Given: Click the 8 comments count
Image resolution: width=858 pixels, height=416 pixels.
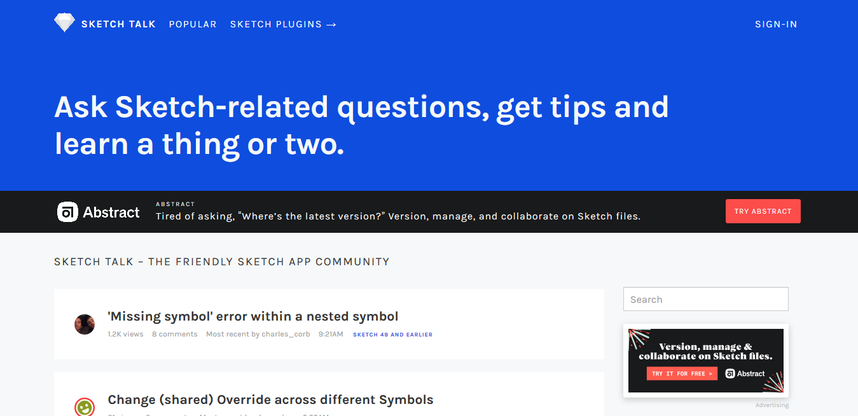Looking at the screenshot, I should tap(175, 334).
